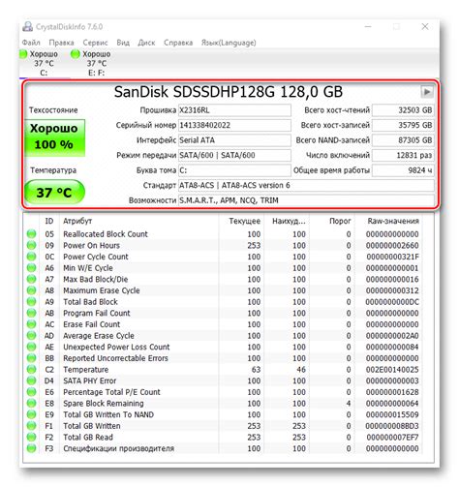Click the status dot for Min W/E Cycle
This screenshot has width=459, height=487.
pyautogui.click(x=31, y=268)
